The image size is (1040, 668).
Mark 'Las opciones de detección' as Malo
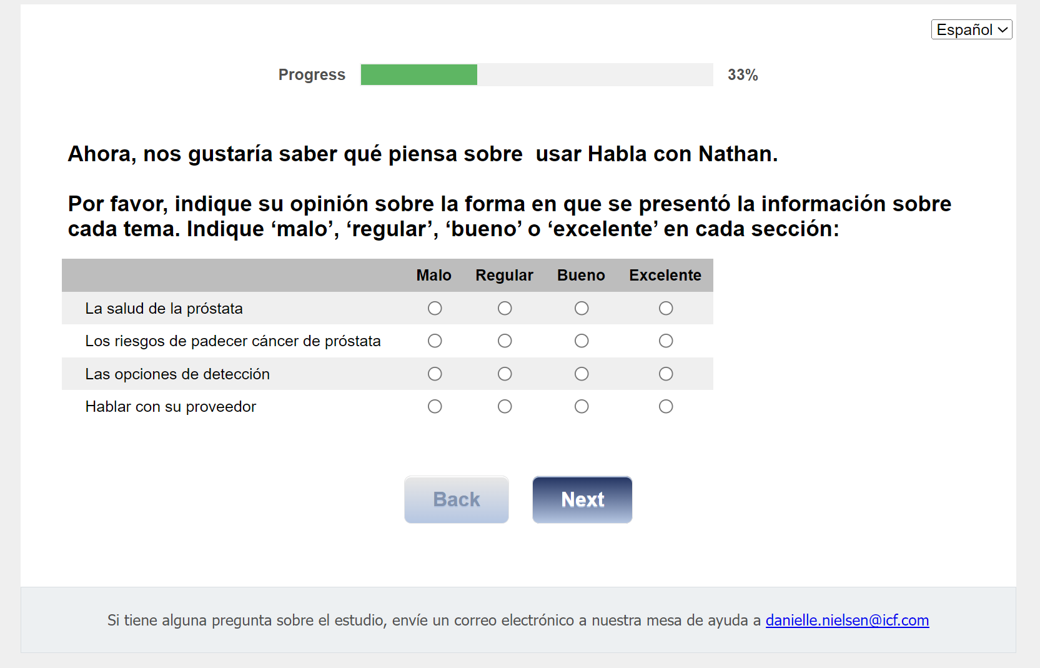[435, 374]
